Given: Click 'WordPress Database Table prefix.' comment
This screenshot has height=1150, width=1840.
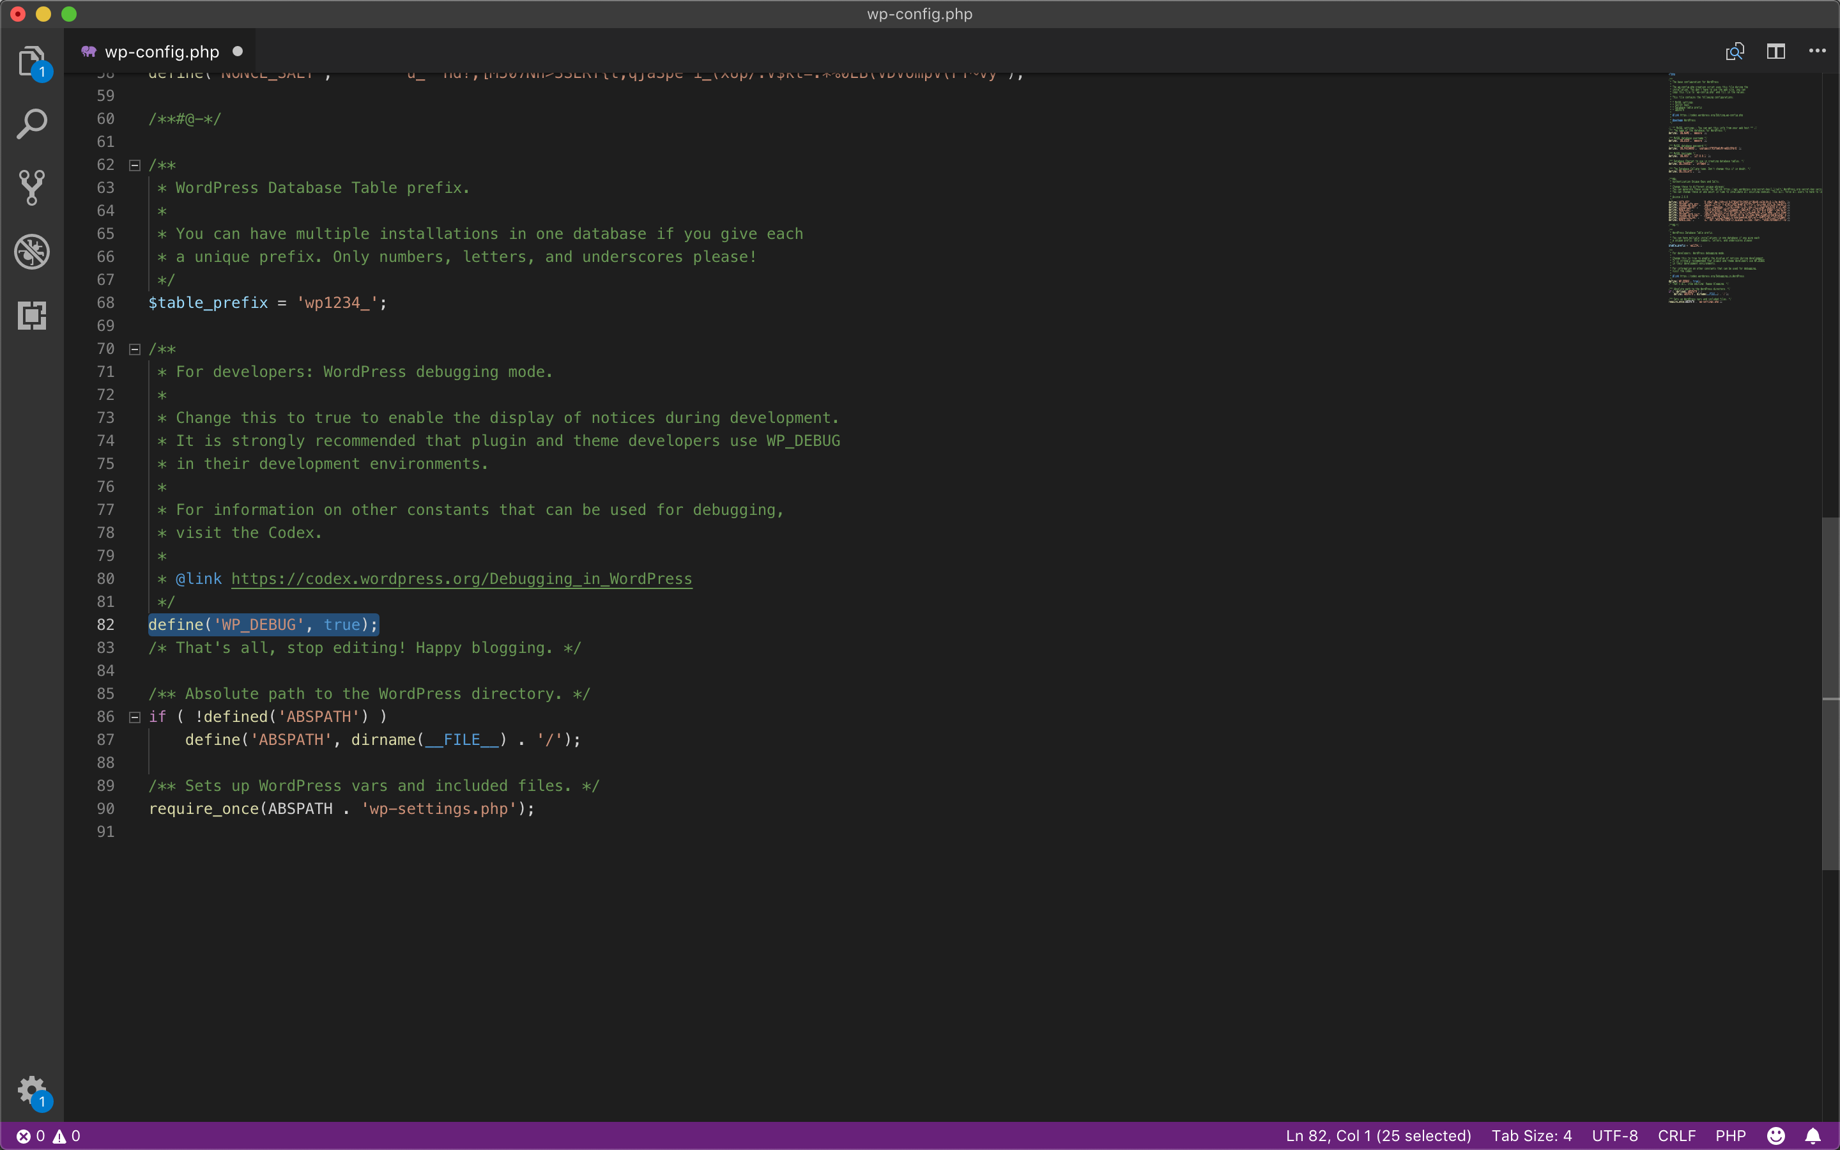Looking at the screenshot, I should [323, 188].
